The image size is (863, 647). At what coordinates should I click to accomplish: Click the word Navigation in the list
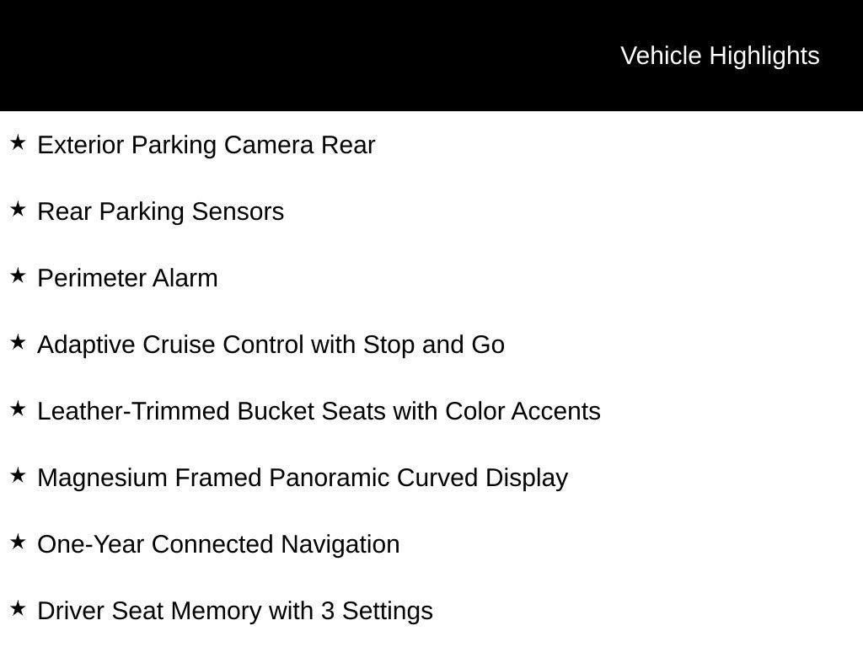(340, 544)
